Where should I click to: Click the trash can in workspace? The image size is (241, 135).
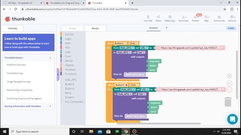coord(228,102)
